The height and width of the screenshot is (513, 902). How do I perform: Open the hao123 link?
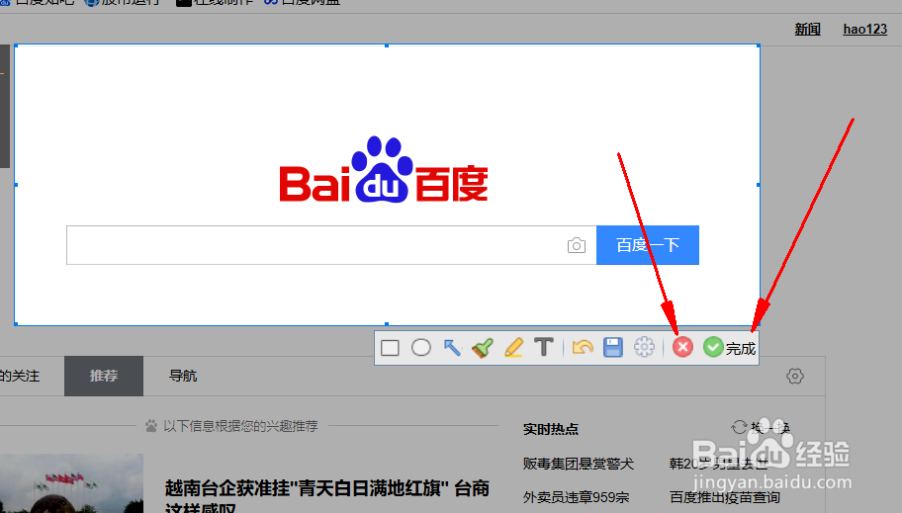pos(865,29)
